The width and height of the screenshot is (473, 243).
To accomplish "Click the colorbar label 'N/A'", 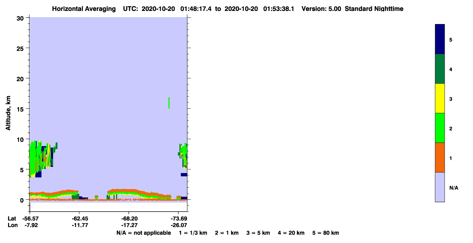I will pos(453,188).
